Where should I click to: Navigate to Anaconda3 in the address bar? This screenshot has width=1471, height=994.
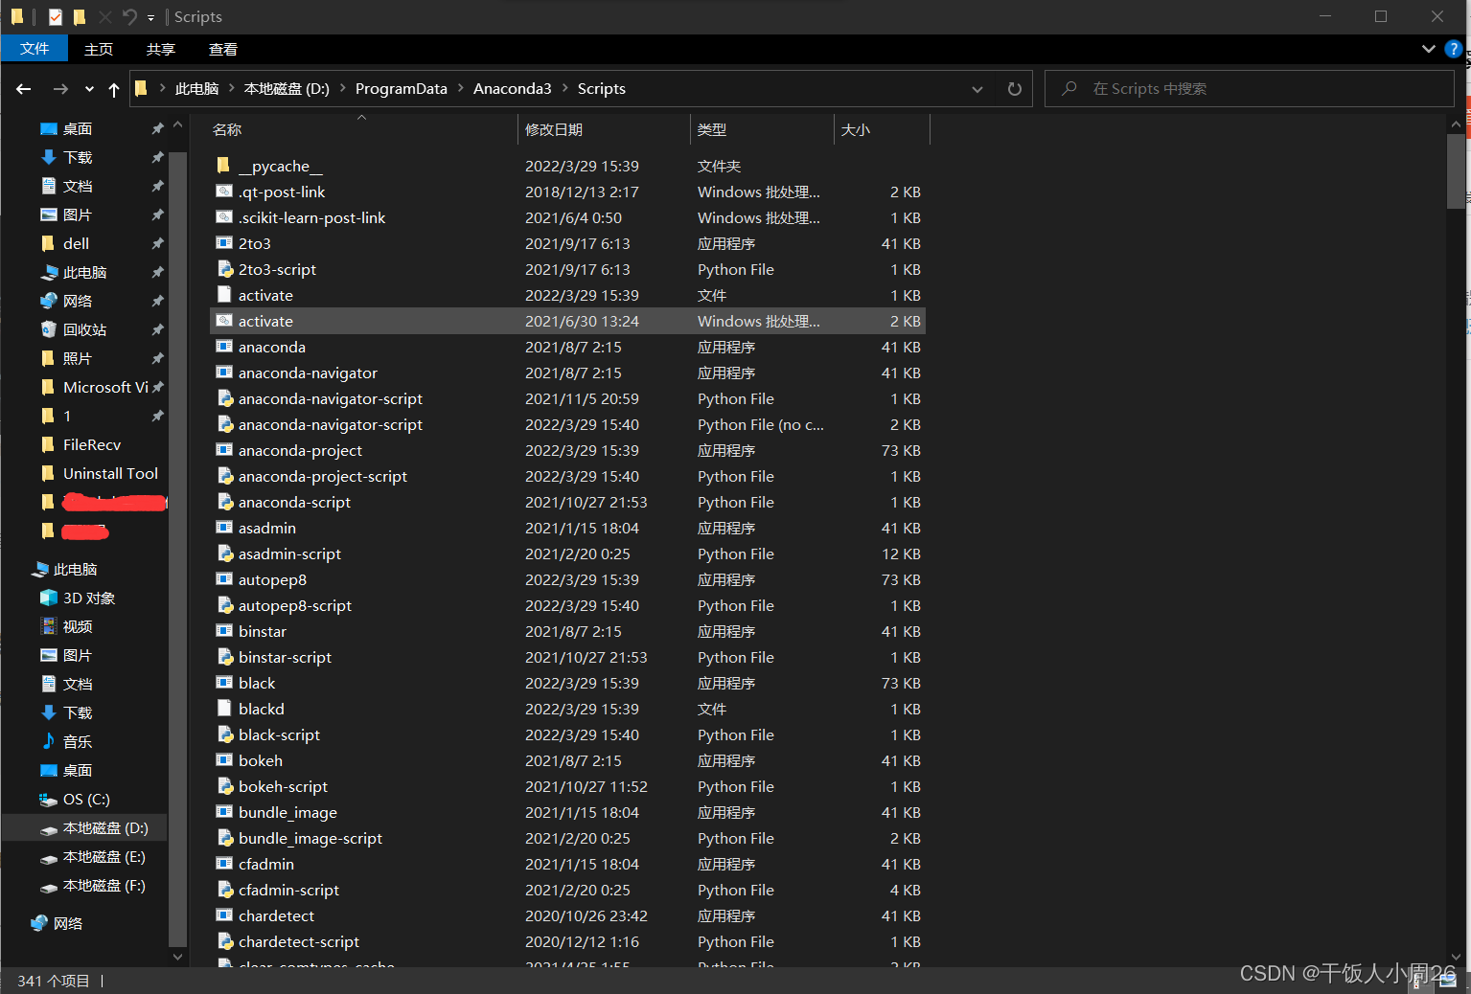click(x=512, y=89)
